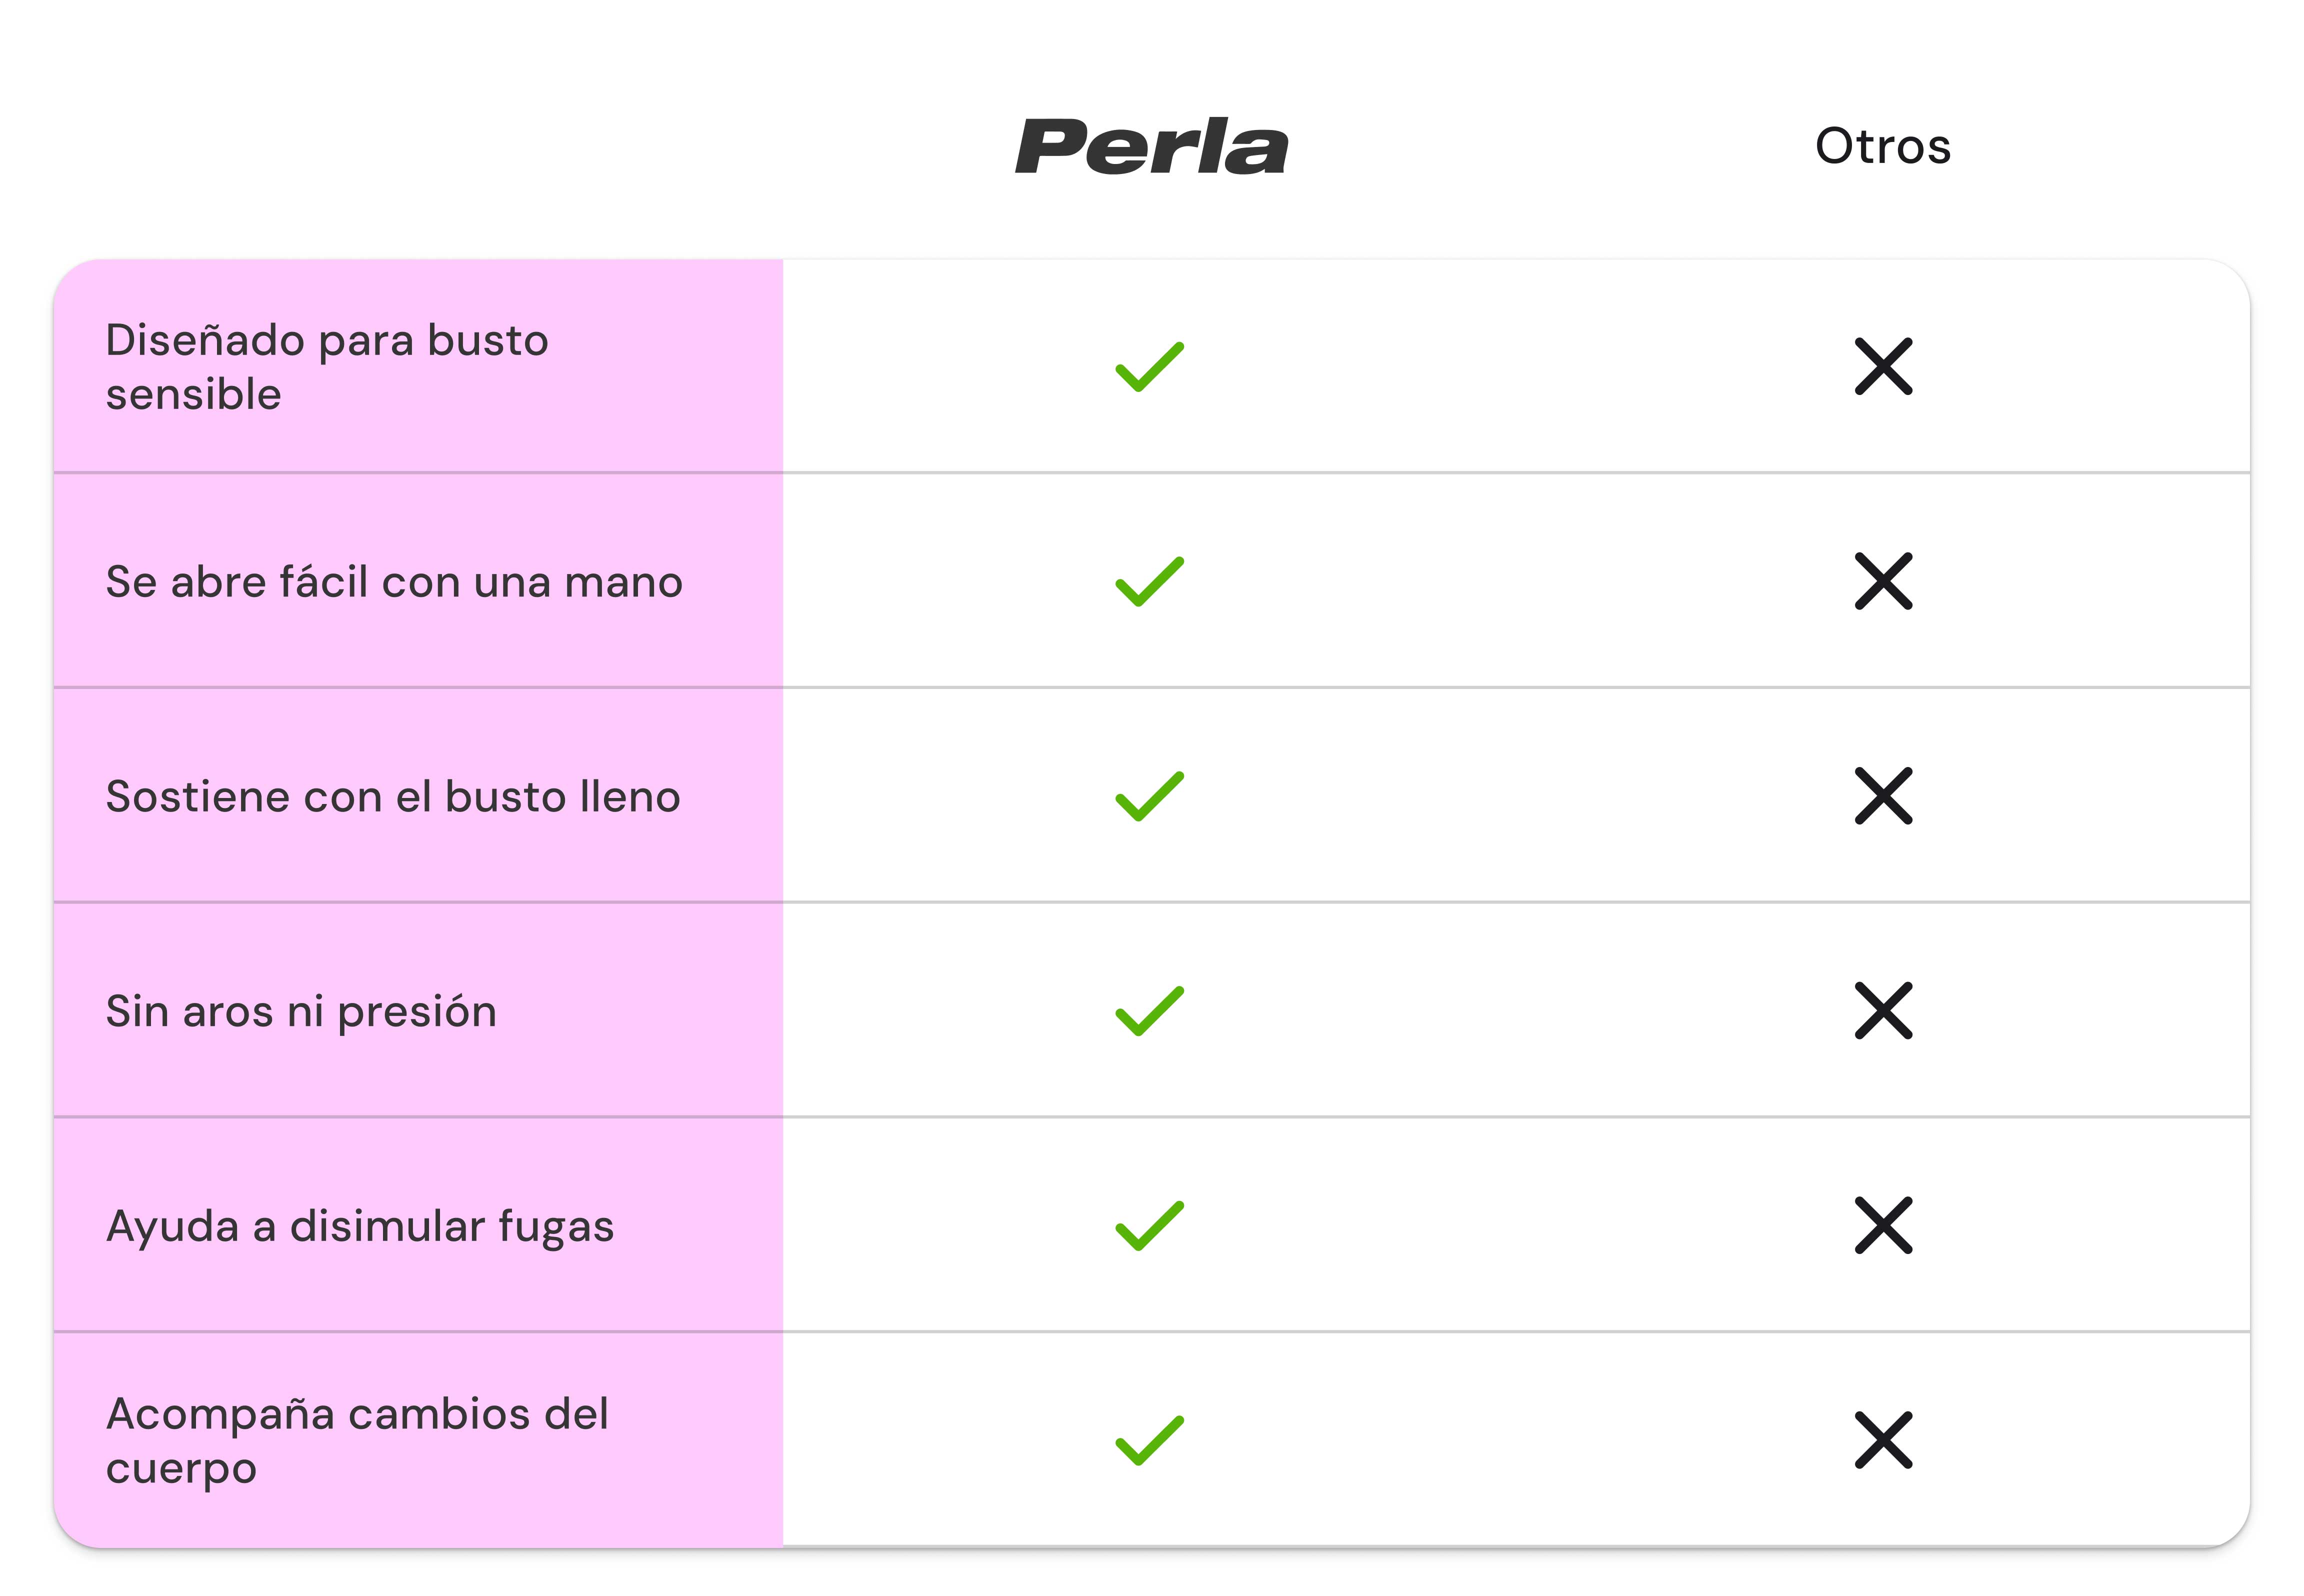Viewport: 2304px width, 1596px height.
Task: Click the X mark in Se abre fácil row
Action: point(1883,581)
